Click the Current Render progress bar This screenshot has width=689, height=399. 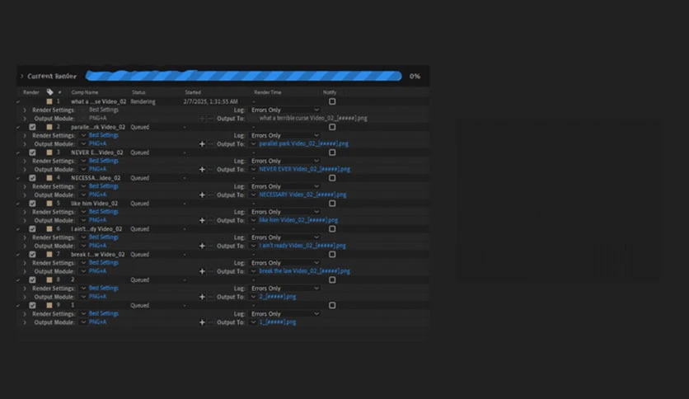coord(243,76)
